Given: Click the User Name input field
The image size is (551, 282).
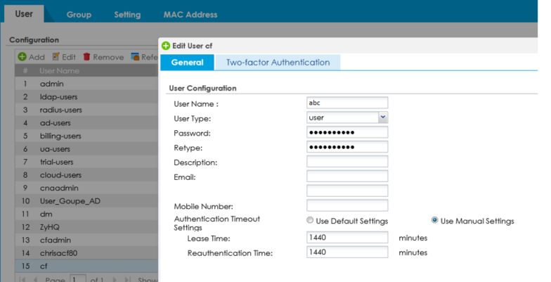Looking at the screenshot, I should (347, 103).
